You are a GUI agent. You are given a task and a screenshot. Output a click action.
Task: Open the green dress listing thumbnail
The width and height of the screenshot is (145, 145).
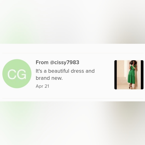[129, 75]
